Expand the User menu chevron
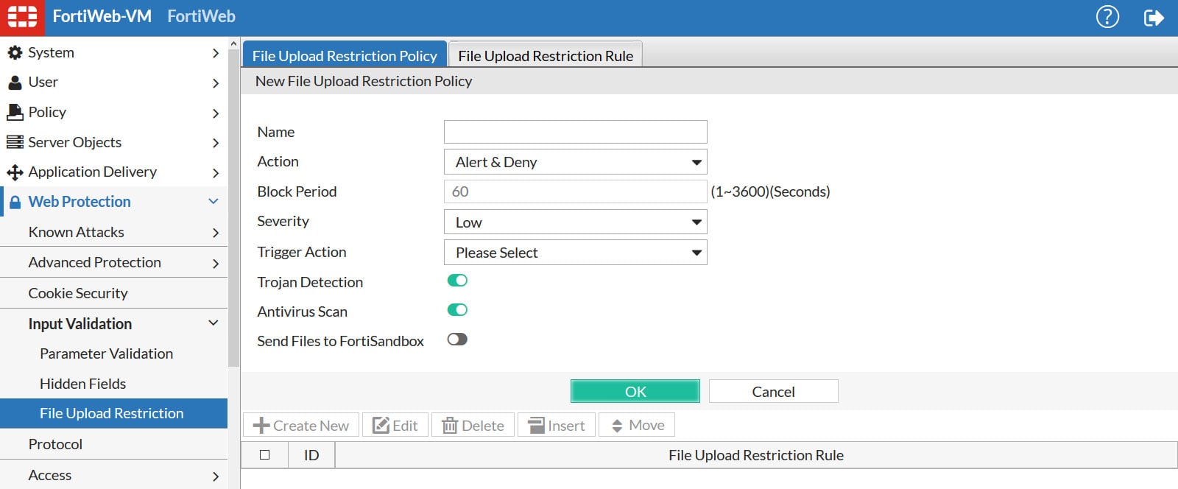Image resolution: width=1178 pixels, height=489 pixels. (215, 83)
